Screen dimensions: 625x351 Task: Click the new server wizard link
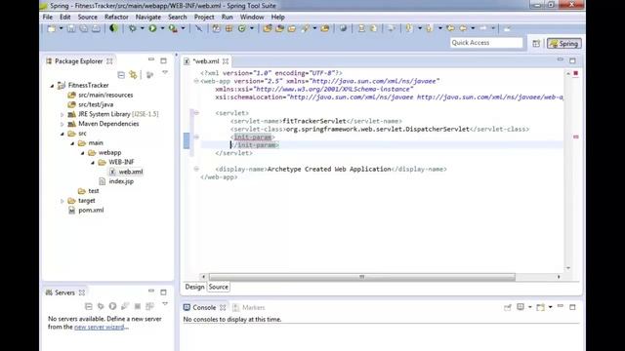tap(100, 327)
